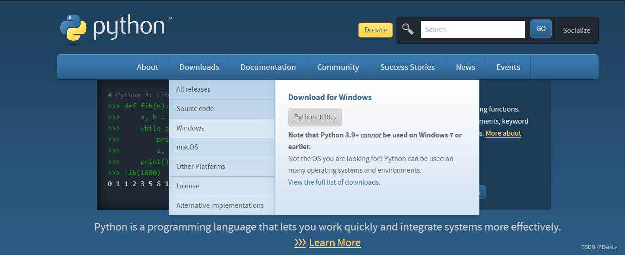Select macOS in Downloads submenu
625x255 pixels.
coord(222,147)
